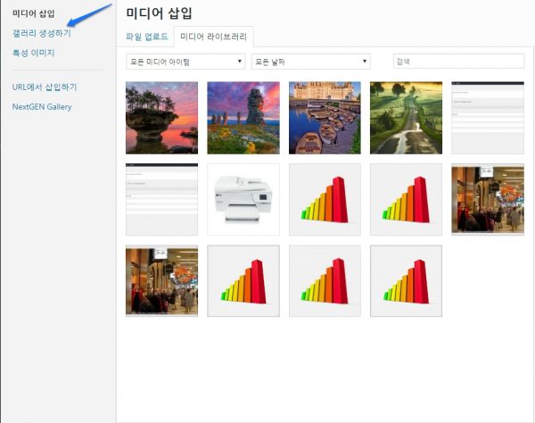Open 특성 이미지 in the sidebar
Image resolution: width=535 pixels, height=423 pixels.
pyautogui.click(x=34, y=53)
